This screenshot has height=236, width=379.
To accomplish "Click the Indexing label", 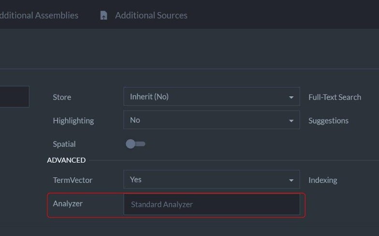I will click(x=322, y=180).
